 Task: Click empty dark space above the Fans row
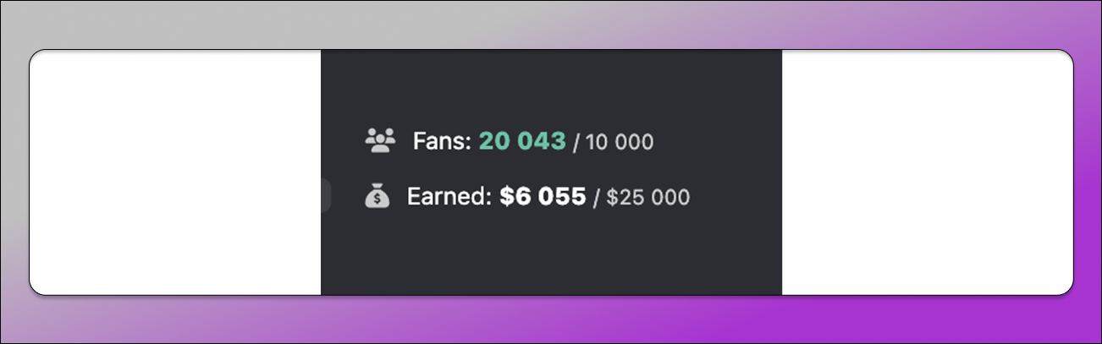tap(550, 85)
